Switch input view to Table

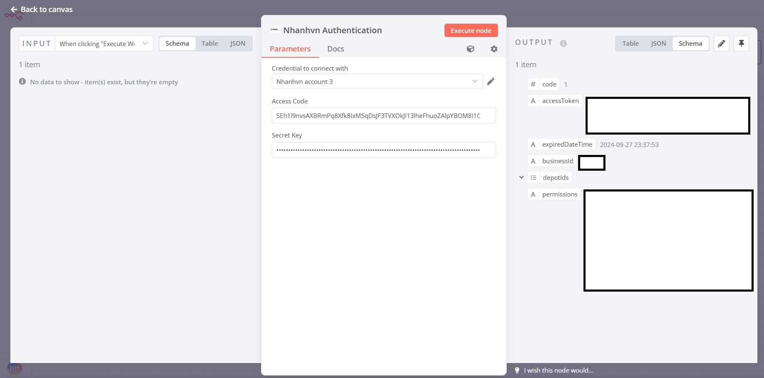click(210, 44)
